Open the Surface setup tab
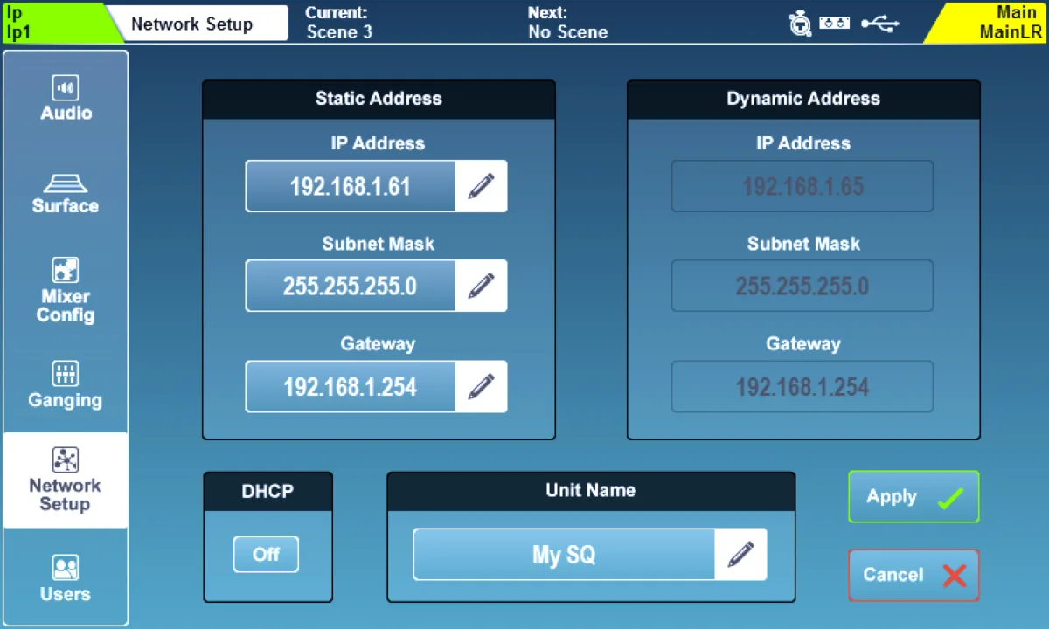Screen dimensions: 1049x629 click(66, 193)
